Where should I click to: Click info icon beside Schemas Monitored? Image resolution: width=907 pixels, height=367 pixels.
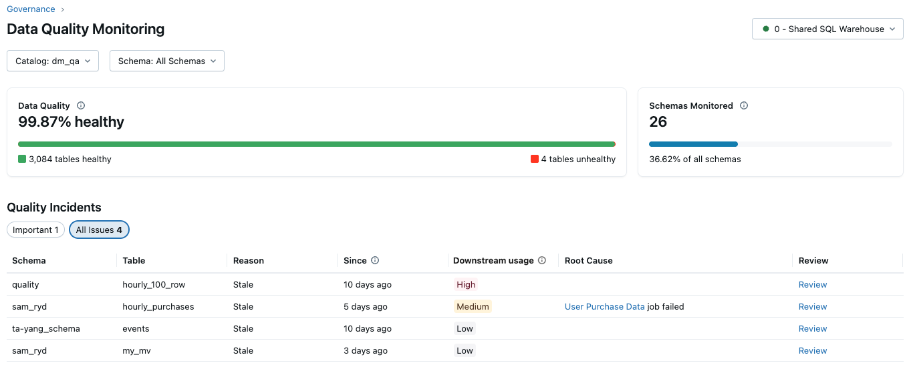point(744,105)
